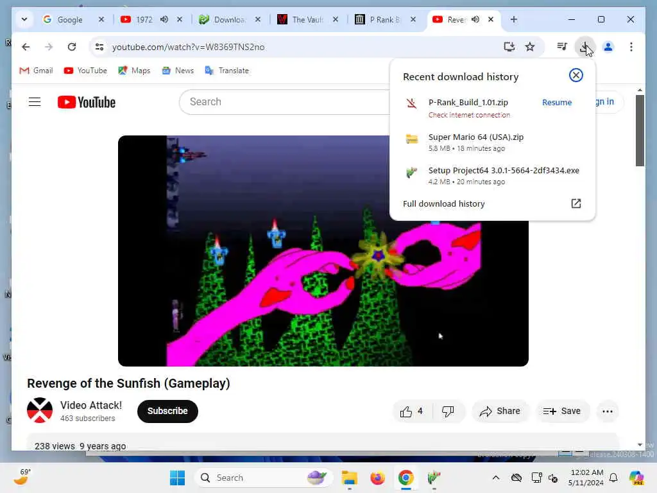
Task: Close the Recent download history popup
Action: coord(576,75)
